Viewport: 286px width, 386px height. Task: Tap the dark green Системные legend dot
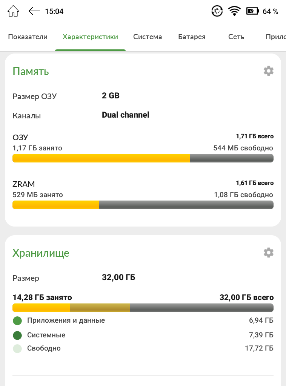point(17,335)
